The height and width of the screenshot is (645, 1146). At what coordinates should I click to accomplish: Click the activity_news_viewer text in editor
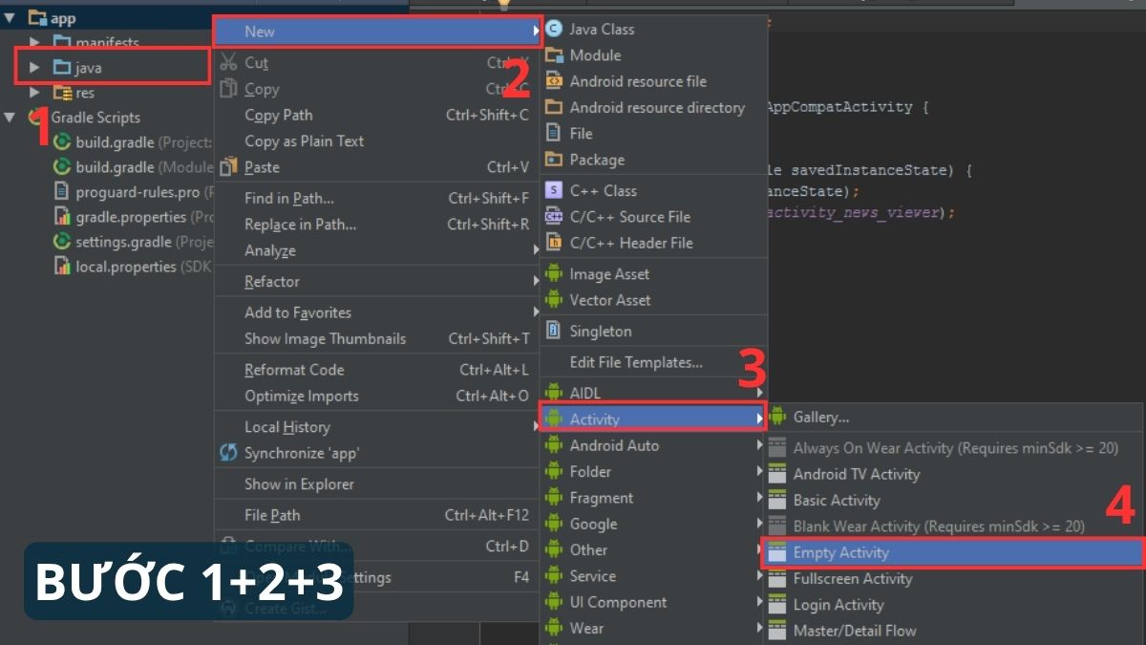tap(854, 212)
